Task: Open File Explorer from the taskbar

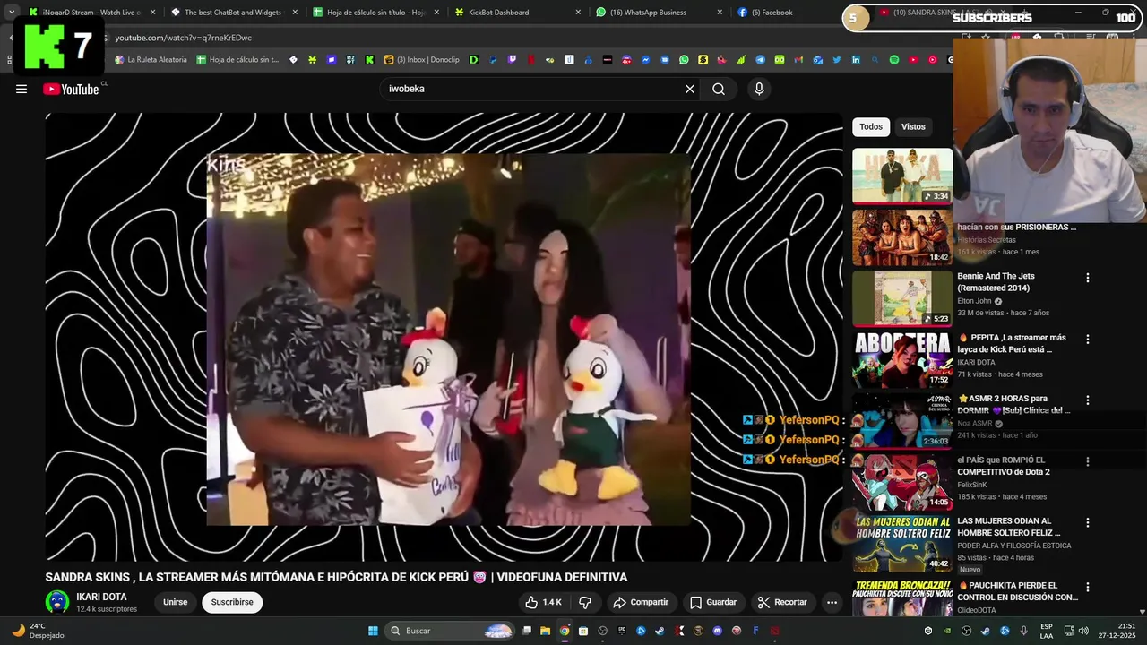Action: [545, 631]
